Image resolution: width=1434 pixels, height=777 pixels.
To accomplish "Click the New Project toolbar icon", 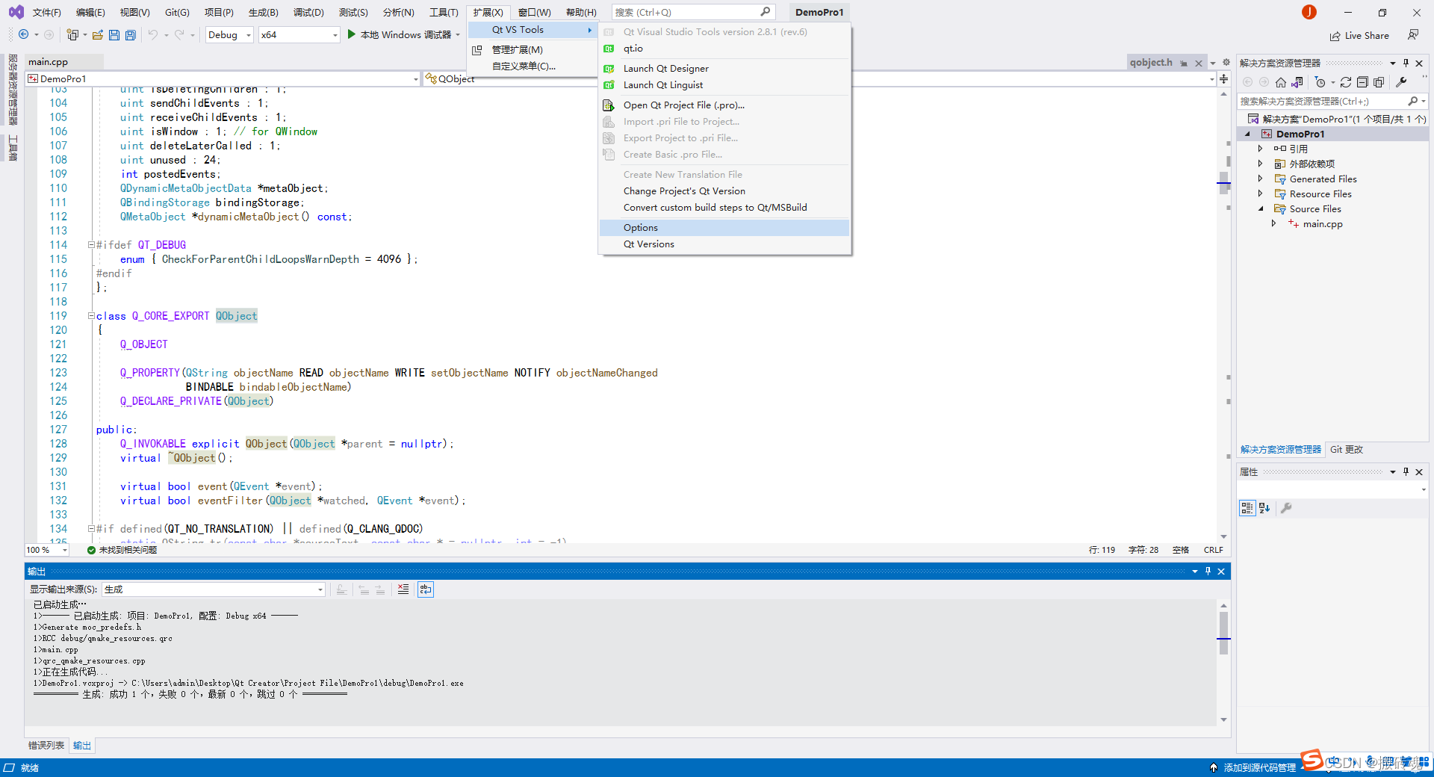I will coord(72,34).
